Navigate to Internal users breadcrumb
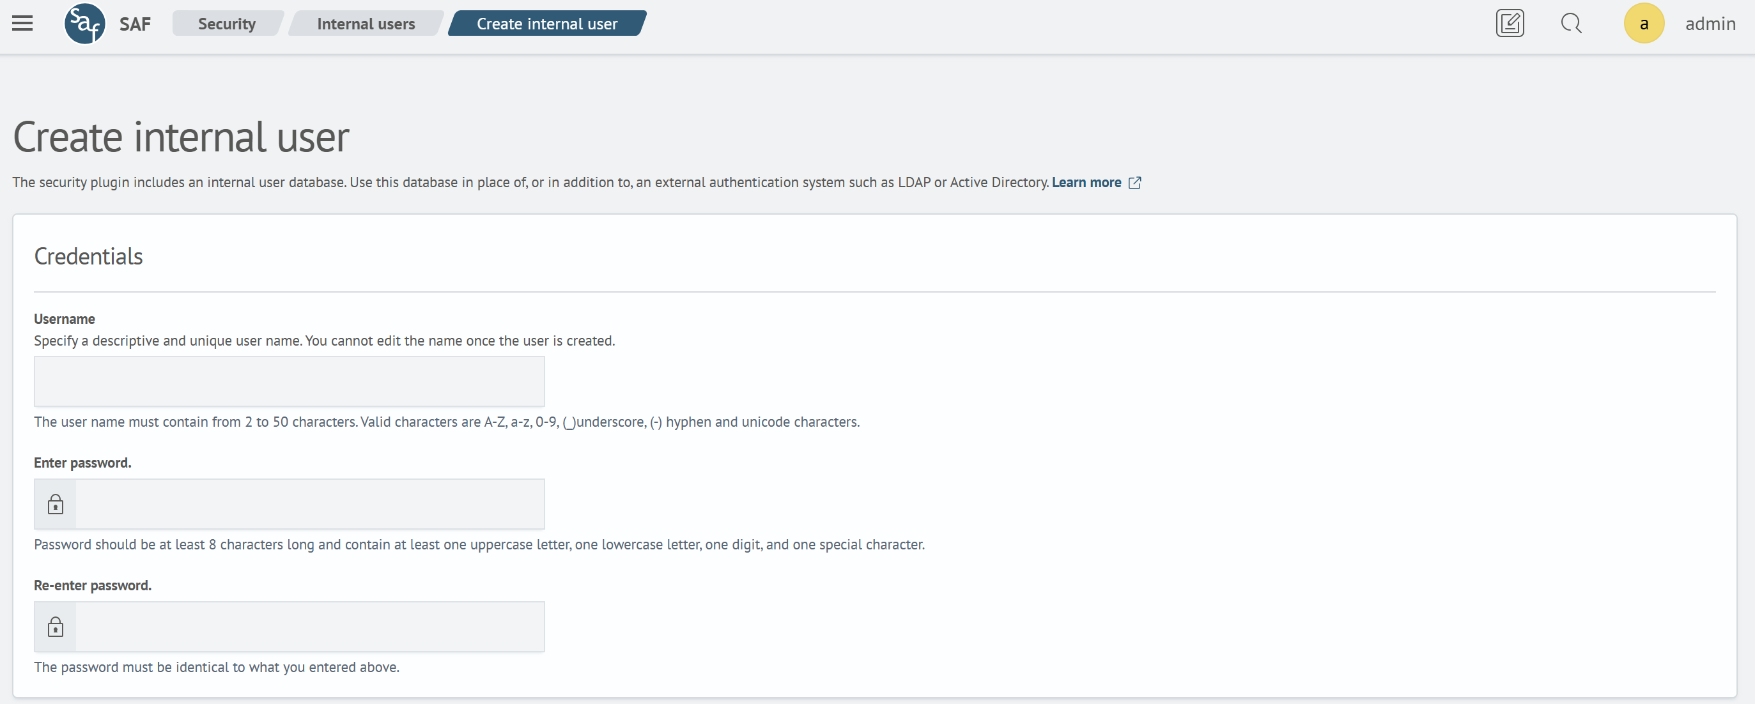Image resolution: width=1755 pixels, height=704 pixels. (367, 22)
